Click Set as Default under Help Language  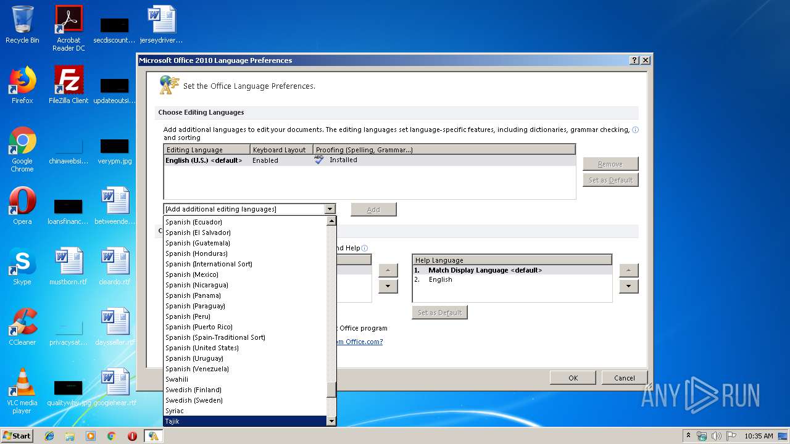click(439, 313)
